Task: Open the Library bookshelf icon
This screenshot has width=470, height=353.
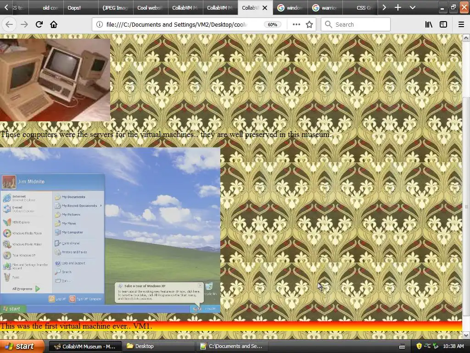Action: pos(429,24)
